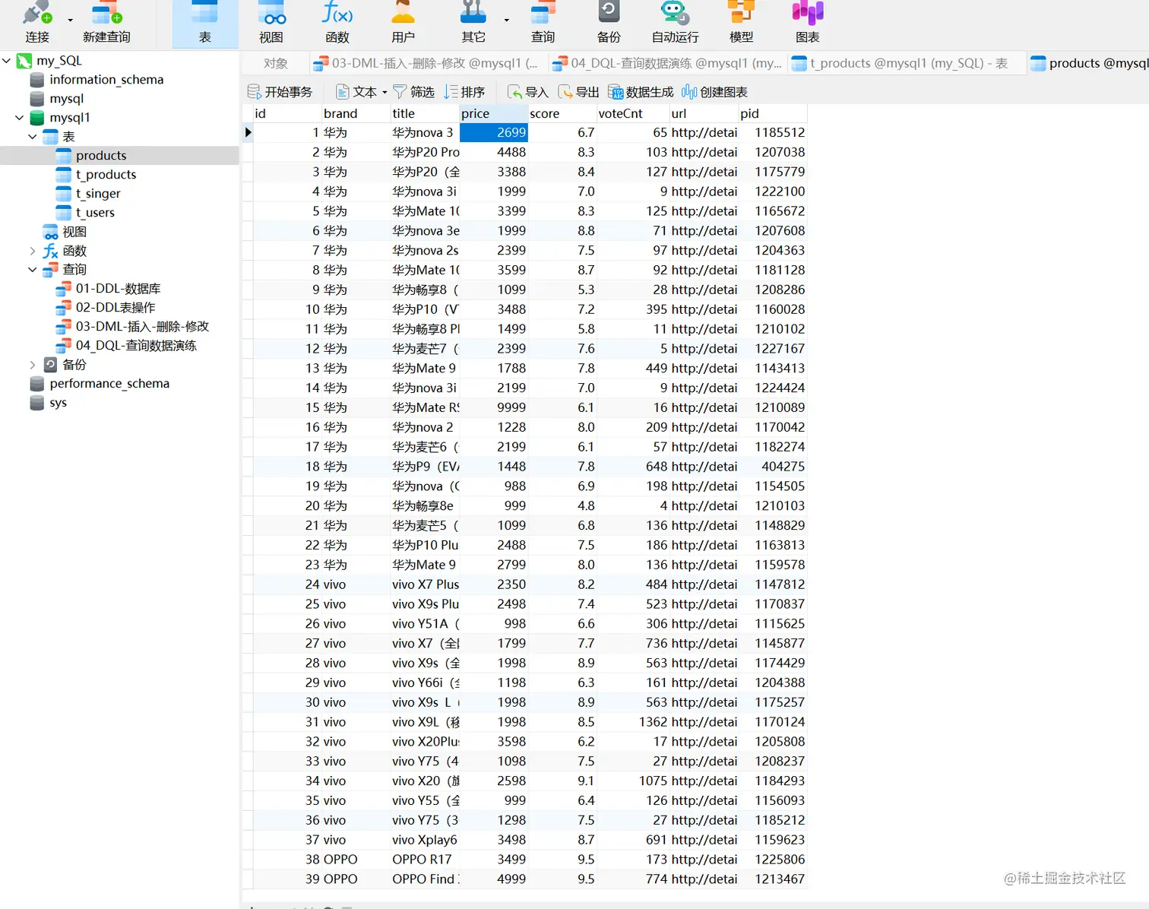This screenshot has width=1149, height=909.
Task: Open the 01-DDL-数据库 saved query
Action: (x=118, y=289)
